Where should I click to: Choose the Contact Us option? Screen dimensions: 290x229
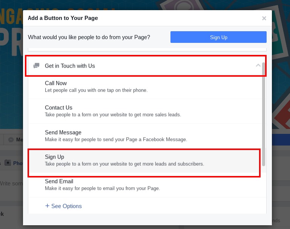pyautogui.click(x=147, y=111)
